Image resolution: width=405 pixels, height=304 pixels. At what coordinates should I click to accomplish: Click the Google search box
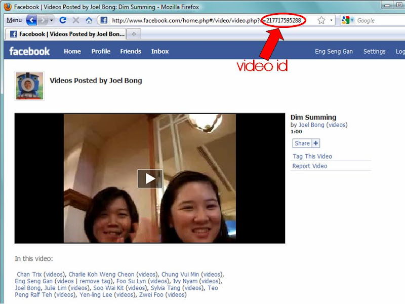pos(381,20)
